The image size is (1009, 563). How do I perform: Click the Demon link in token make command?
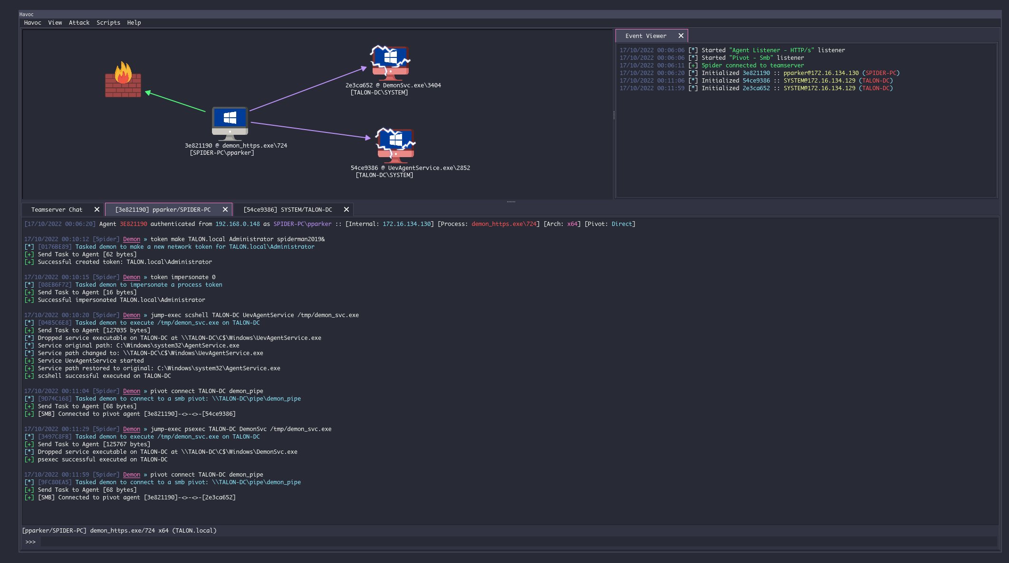coord(132,239)
